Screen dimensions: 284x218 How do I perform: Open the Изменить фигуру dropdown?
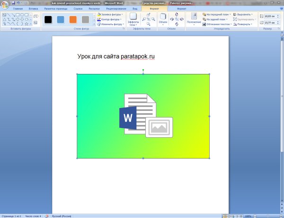pos(123,24)
